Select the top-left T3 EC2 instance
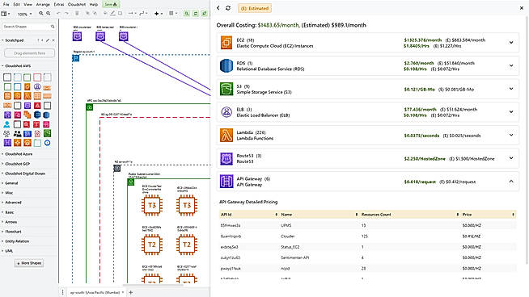529x297 pixels. pos(152,205)
